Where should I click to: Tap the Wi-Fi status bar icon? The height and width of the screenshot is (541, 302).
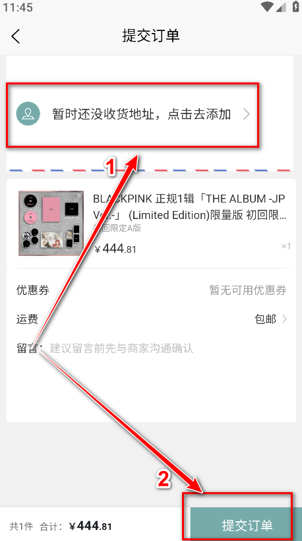(267, 7)
